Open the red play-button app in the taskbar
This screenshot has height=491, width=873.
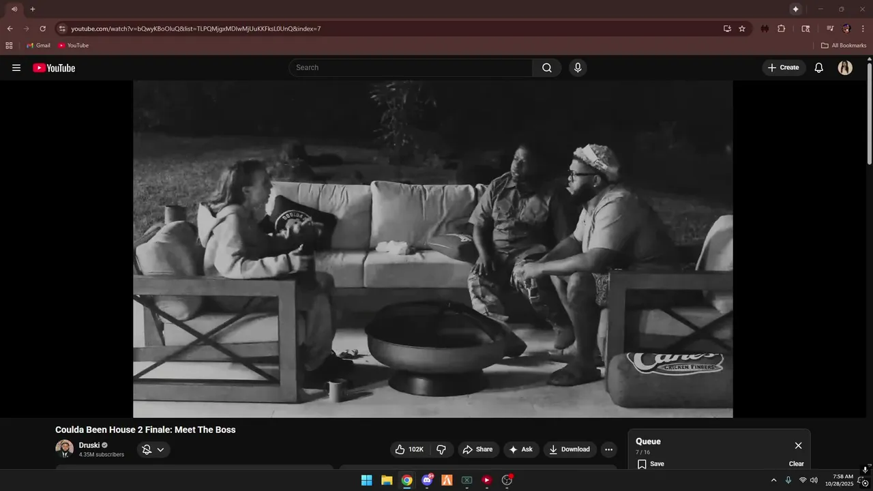tap(487, 480)
